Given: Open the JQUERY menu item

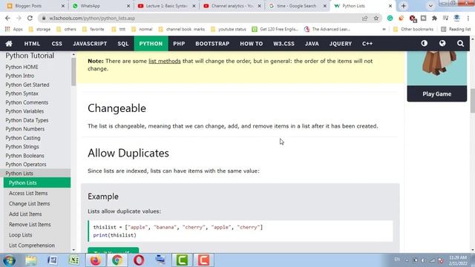Looking at the screenshot, I should point(341,44).
